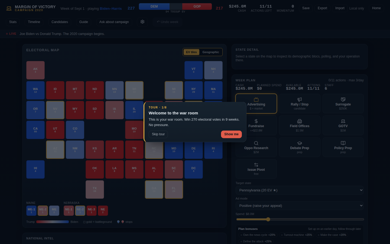Click the DEM/GOP electoral vote bar

pyautogui.click(x=175, y=7)
